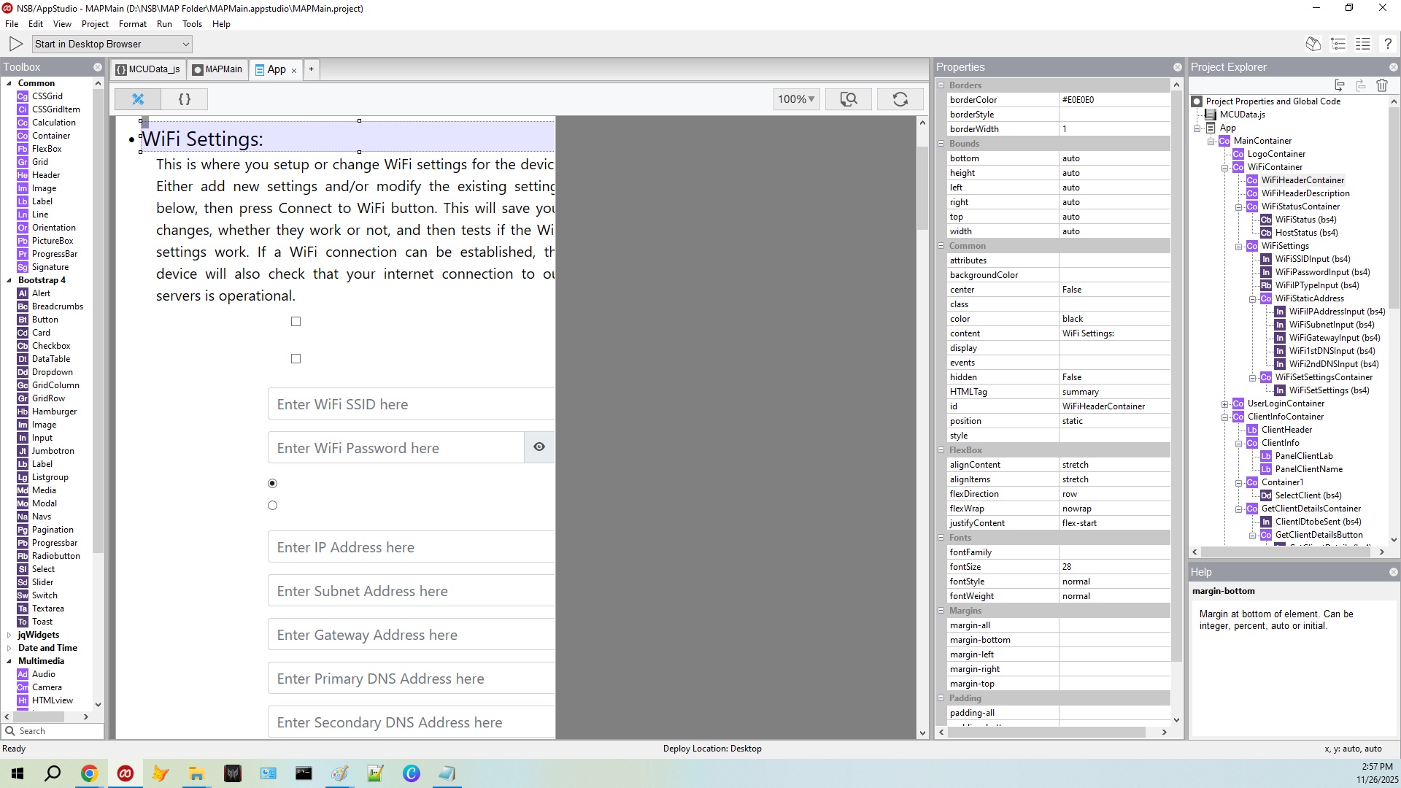Viewport: 1401px width, 788px height.
Task: Switch to the MAPMain tab
Action: [x=217, y=69]
